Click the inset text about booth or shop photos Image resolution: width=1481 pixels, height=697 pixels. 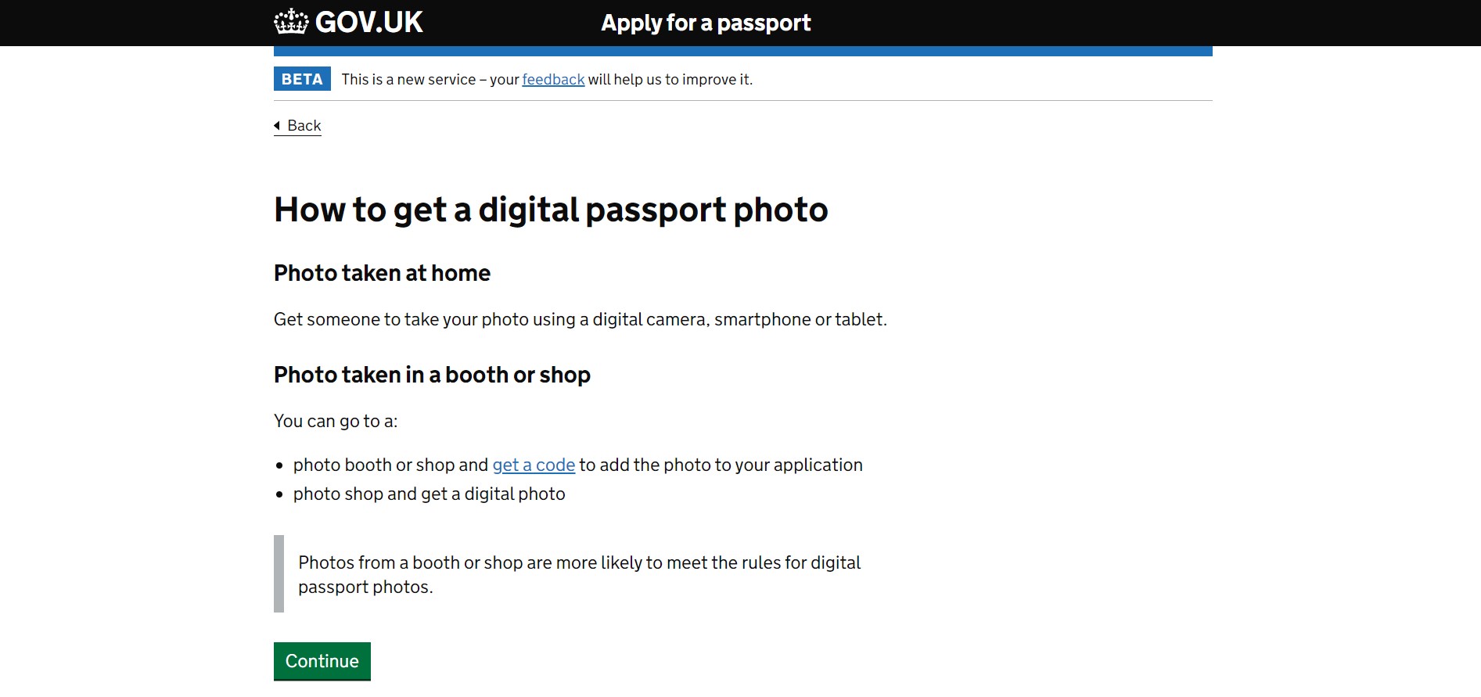click(579, 574)
